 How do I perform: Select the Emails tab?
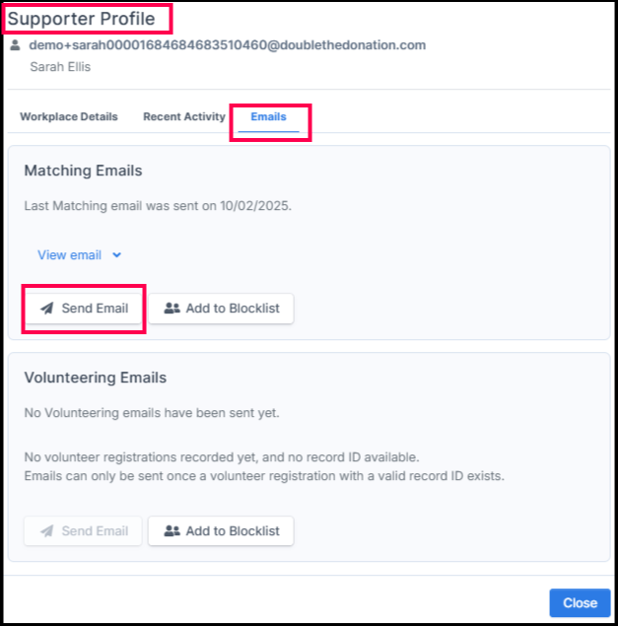(x=268, y=117)
